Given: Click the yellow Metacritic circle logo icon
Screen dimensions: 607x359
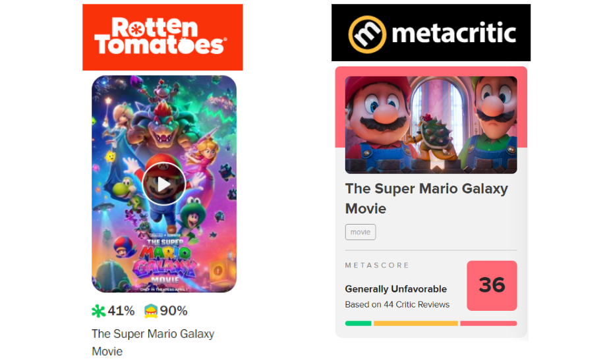Looking at the screenshot, I should click(x=367, y=34).
